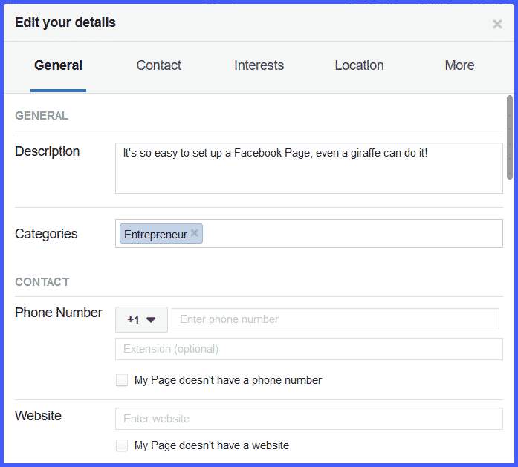
Task: Click the dialog's vertical scrollbar thumb
Action: pyautogui.click(x=510, y=137)
